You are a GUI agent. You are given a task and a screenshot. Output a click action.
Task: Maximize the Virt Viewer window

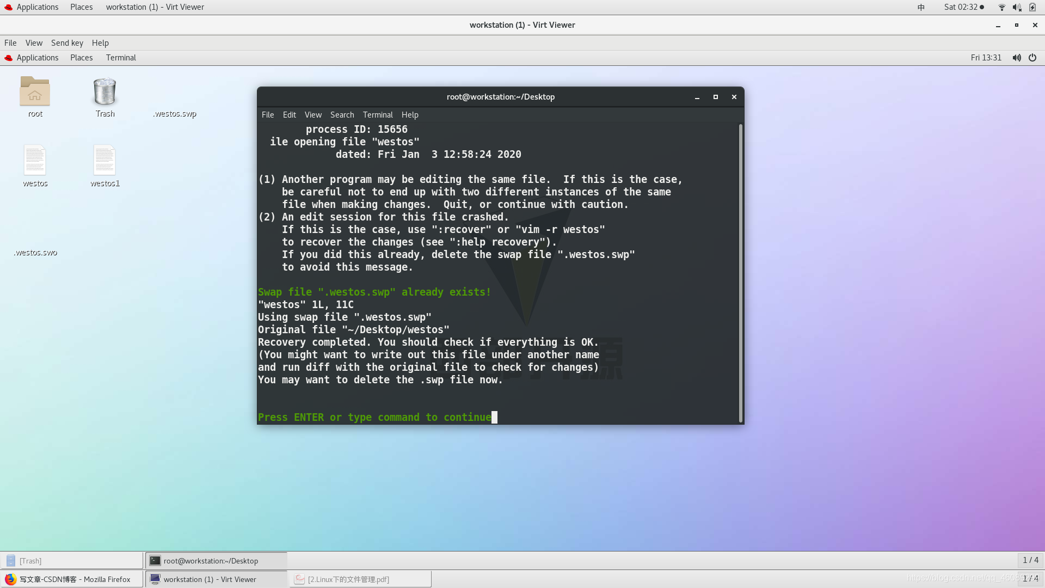[x=1016, y=25]
